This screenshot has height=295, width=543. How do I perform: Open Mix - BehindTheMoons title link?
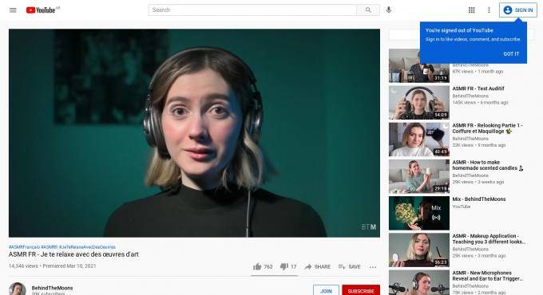click(479, 199)
